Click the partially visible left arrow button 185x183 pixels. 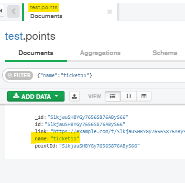(x=1, y=11)
